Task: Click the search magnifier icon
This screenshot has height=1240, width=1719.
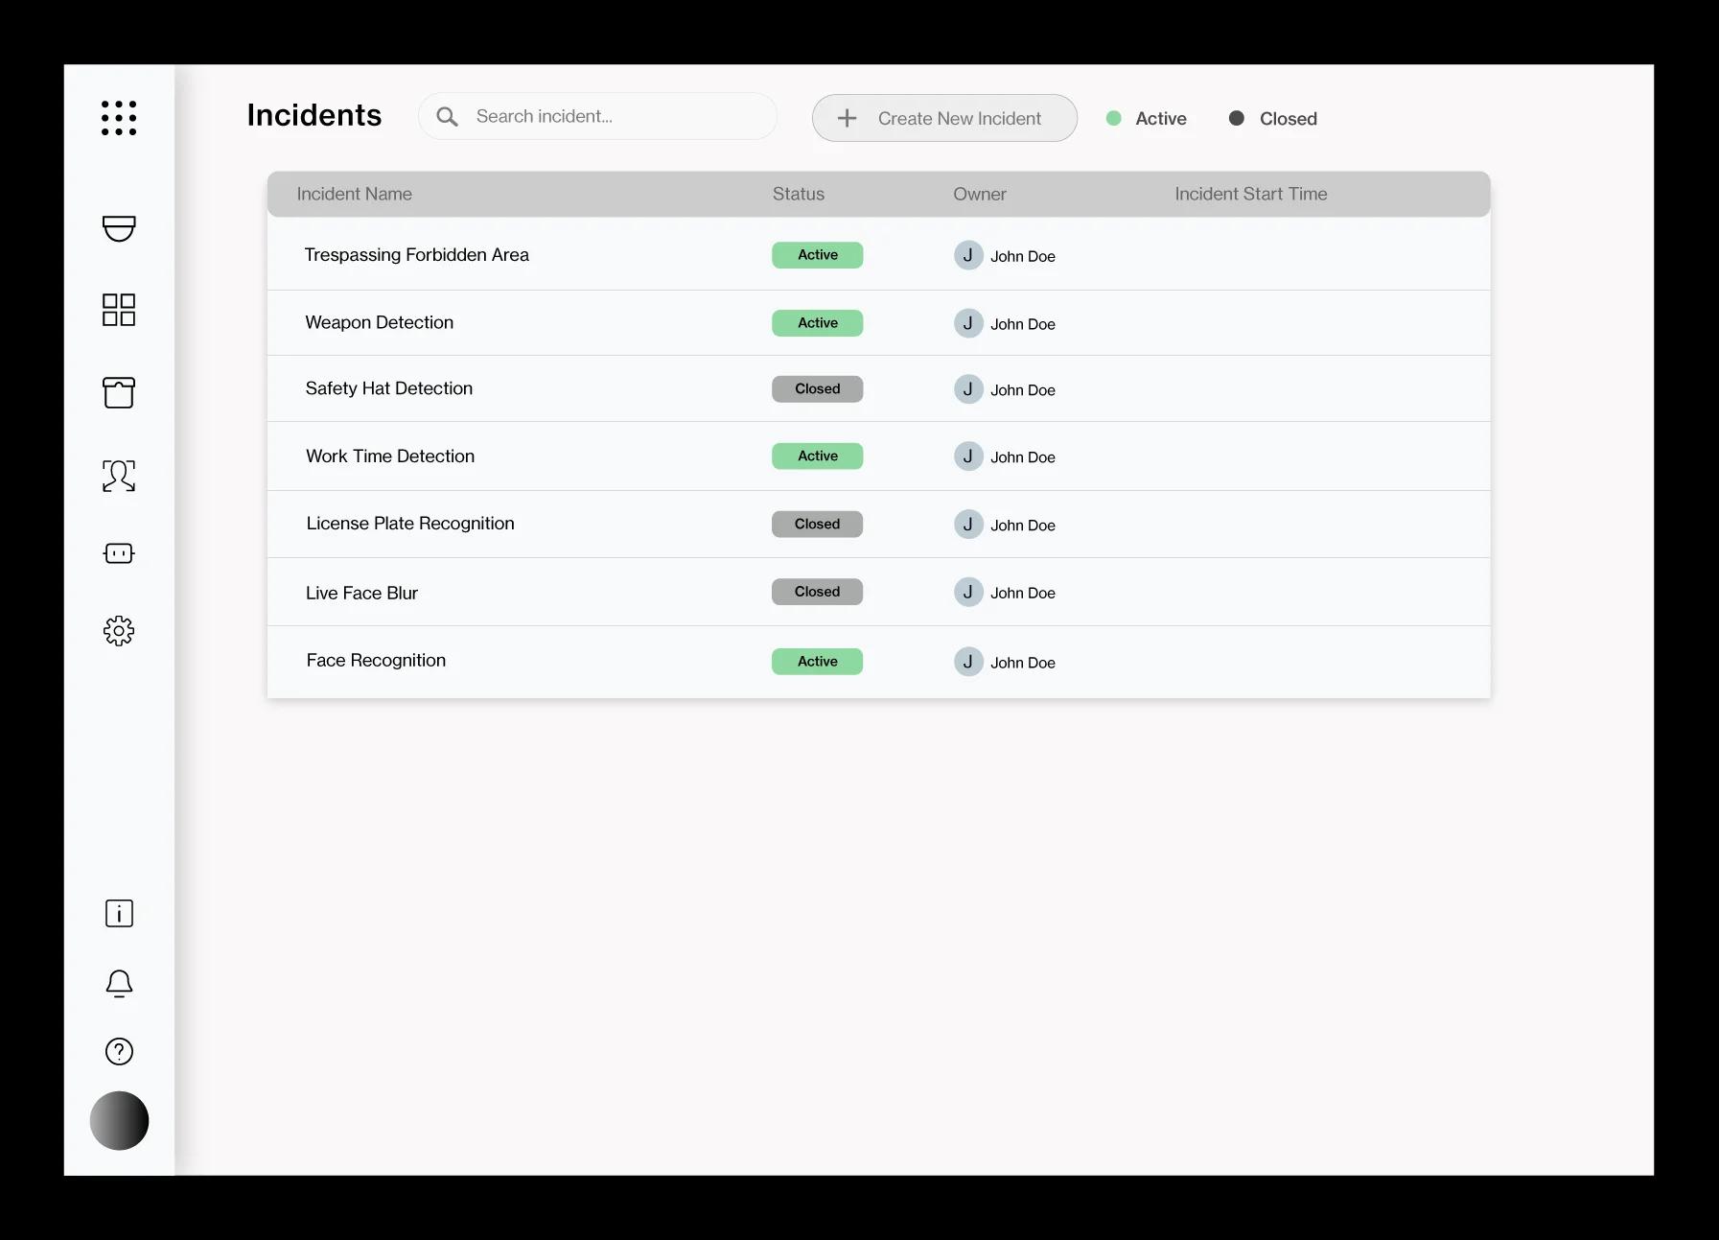Action: click(447, 117)
